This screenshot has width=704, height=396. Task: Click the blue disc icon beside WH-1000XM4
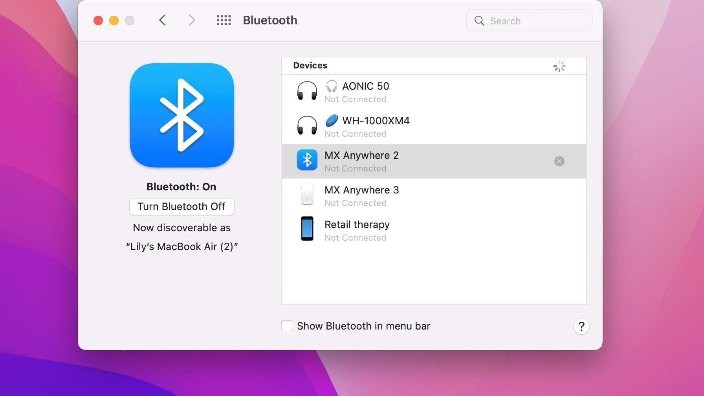point(332,121)
